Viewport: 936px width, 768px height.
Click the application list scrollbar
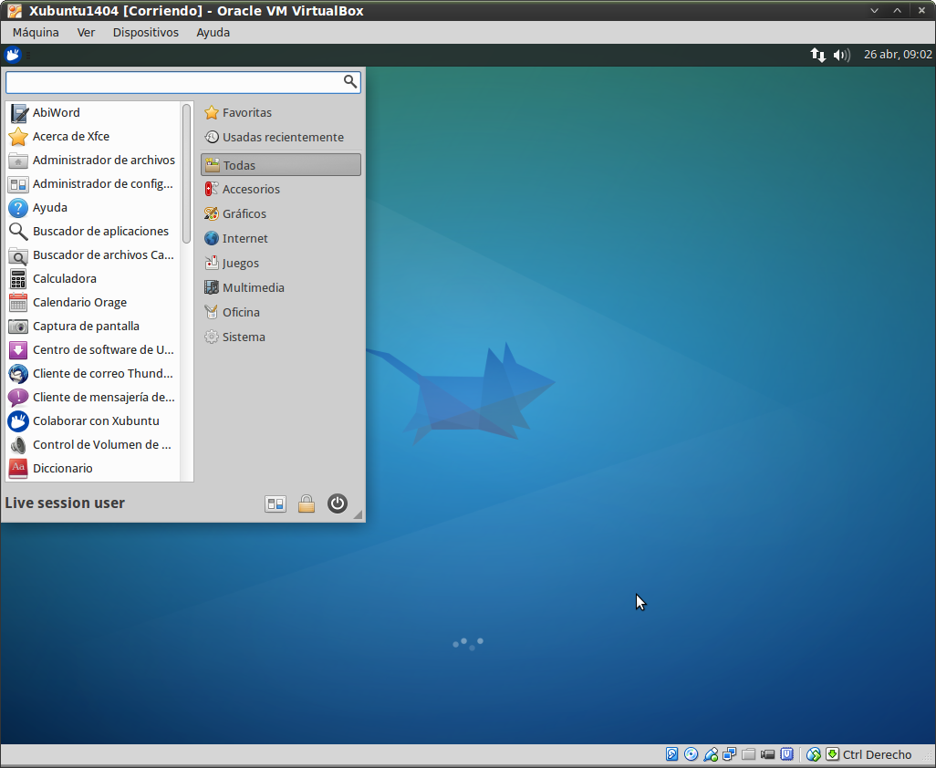[187, 173]
